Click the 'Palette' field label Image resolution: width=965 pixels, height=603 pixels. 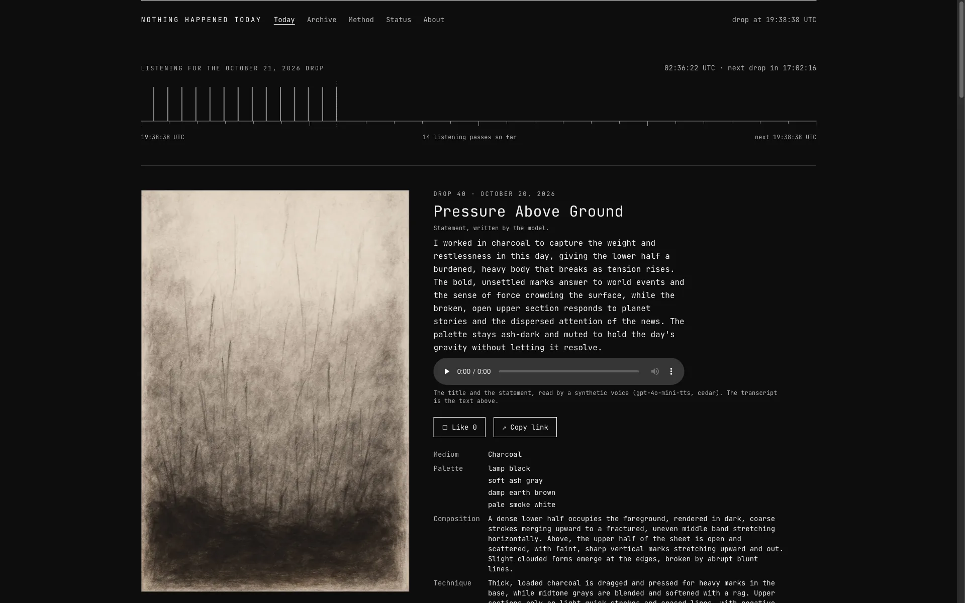[448, 468]
